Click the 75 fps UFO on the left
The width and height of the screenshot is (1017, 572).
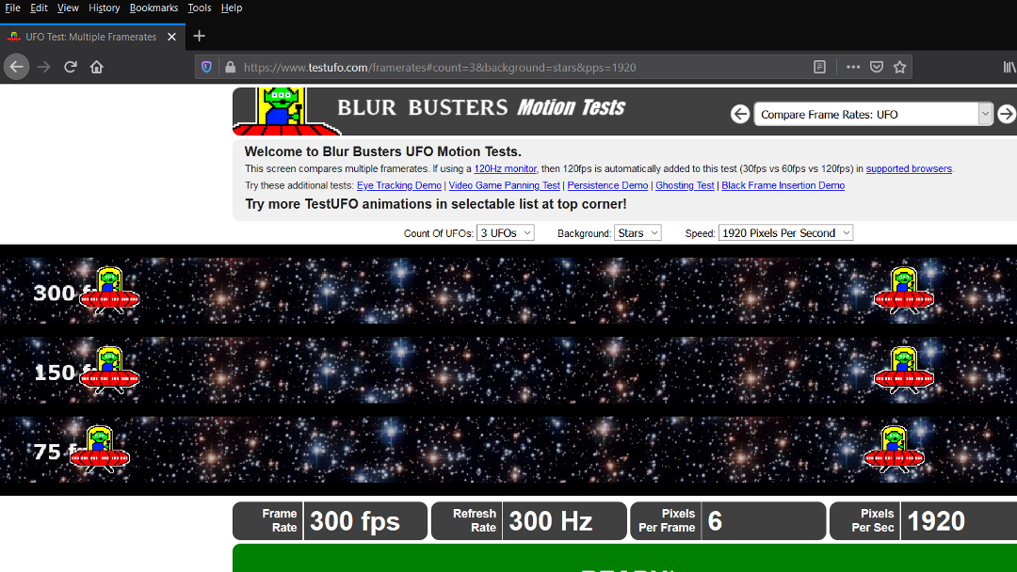point(99,450)
